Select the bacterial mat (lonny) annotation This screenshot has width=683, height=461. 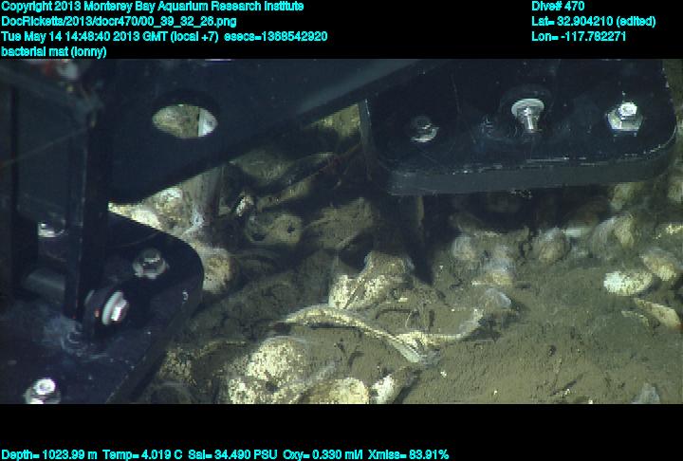(54, 52)
